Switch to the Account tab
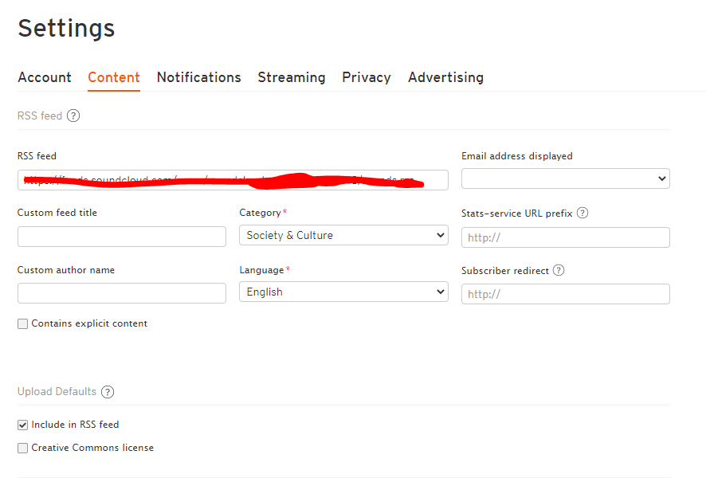This screenshot has width=706, height=478. [x=45, y=77]
